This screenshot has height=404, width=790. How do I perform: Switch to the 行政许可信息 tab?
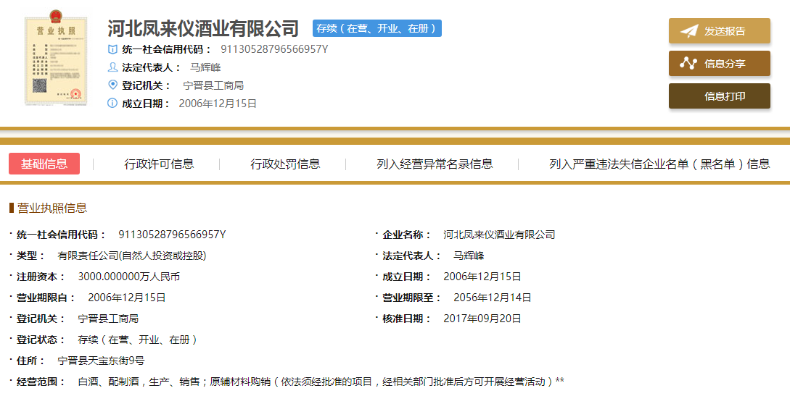point(159,164)
